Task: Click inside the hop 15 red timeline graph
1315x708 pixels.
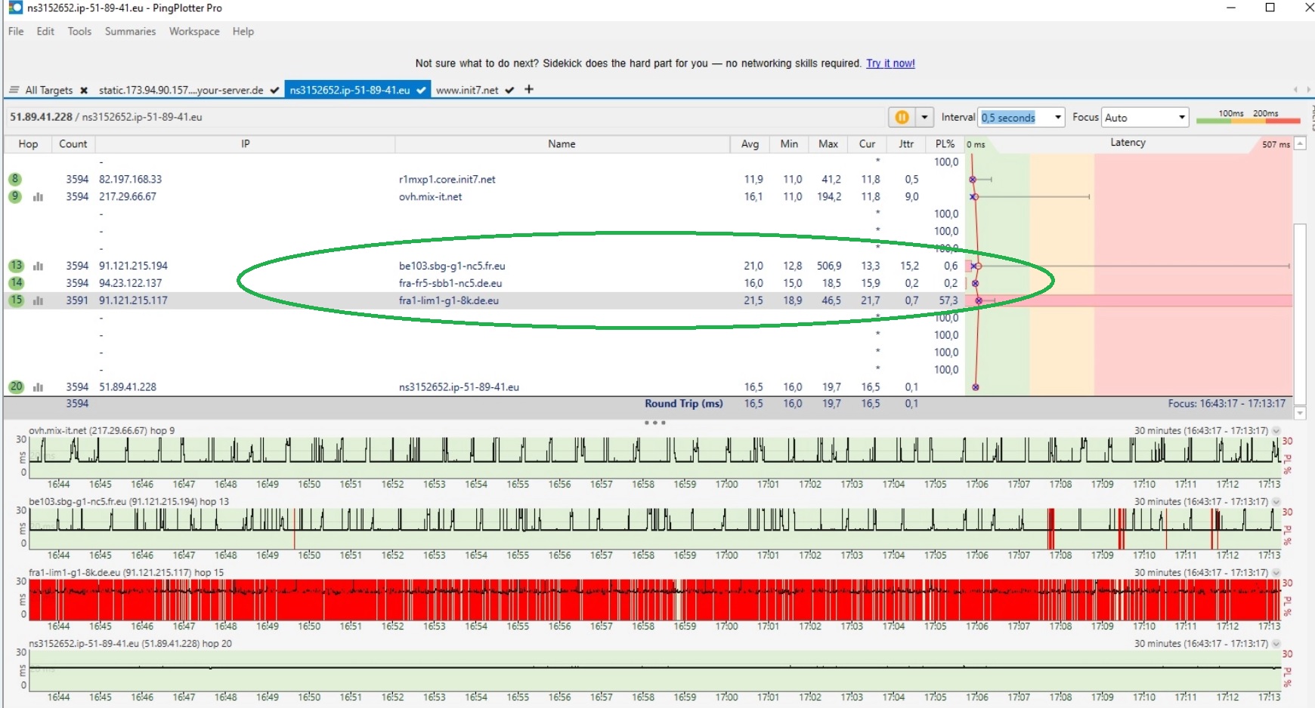Action: [654, 600]
